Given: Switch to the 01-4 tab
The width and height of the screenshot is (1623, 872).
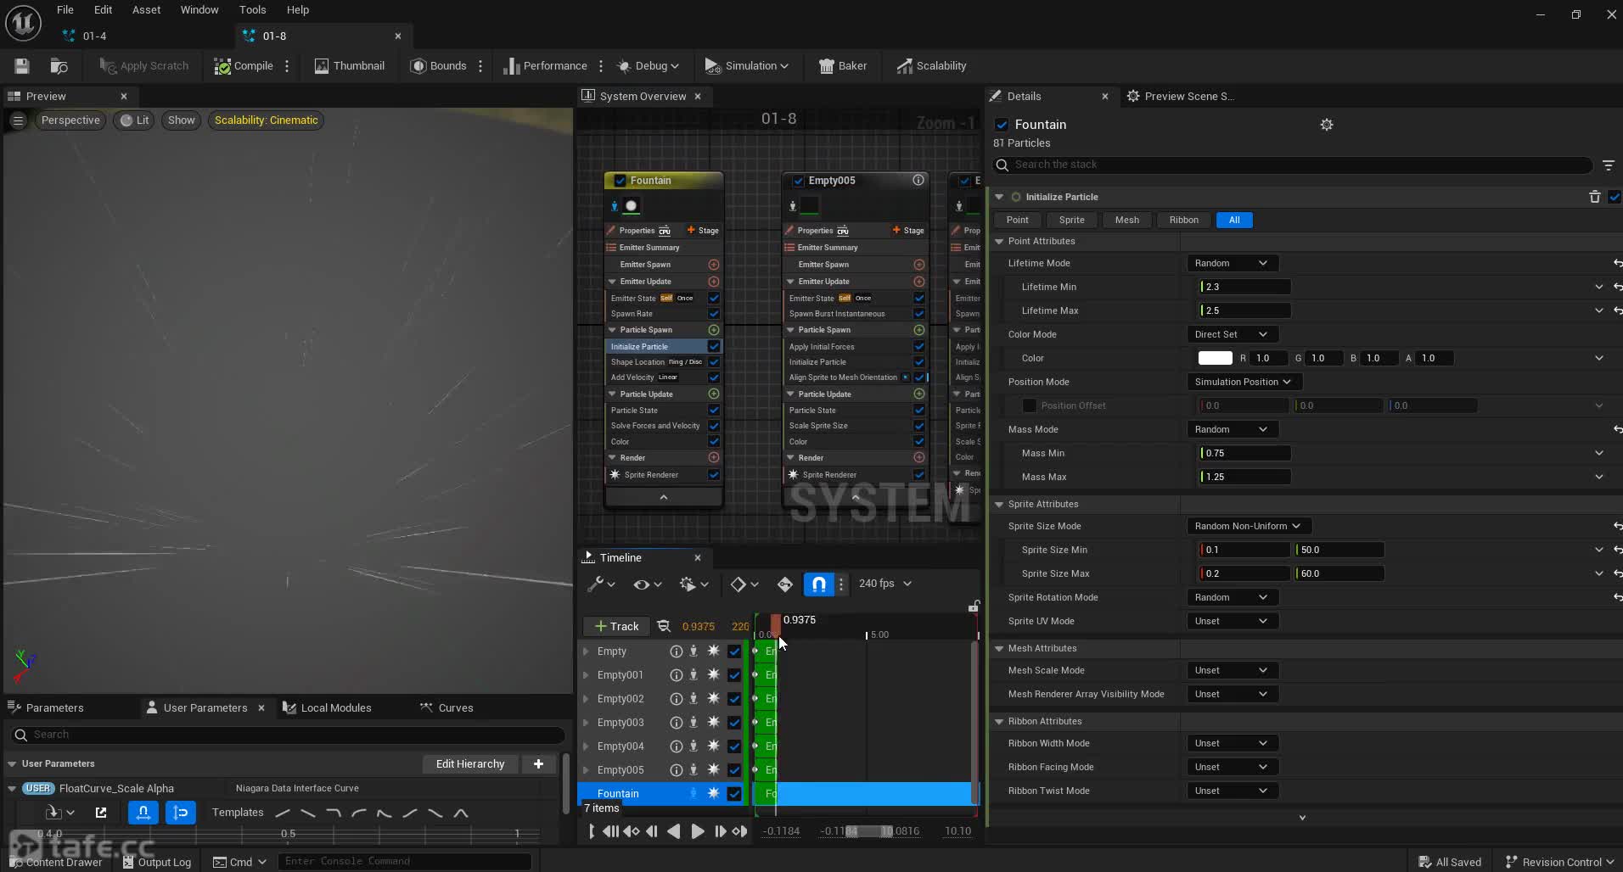Looking at the screenshot, I should pyautogui.click(x=95, y=36).
